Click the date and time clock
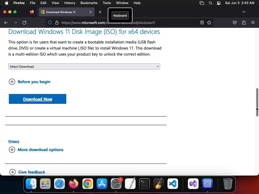The width and height of the screenshot is (259, 194). (x=240, y=3)
